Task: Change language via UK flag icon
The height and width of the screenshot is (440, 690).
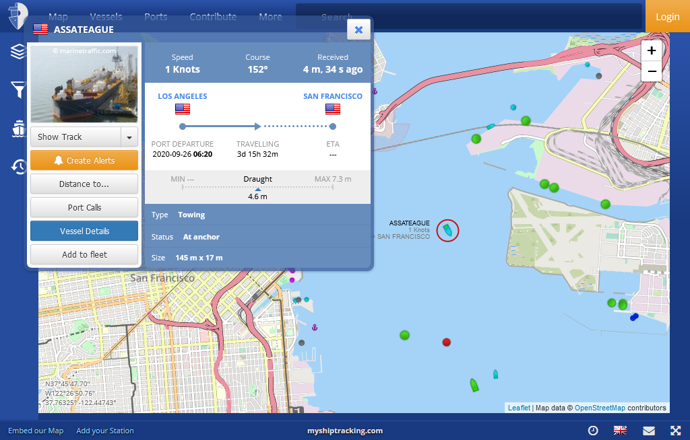Action: pyautogui.click(x=620, y=431)
